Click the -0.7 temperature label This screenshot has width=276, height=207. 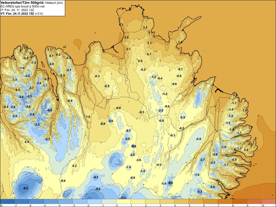click(x=180, y=69)
